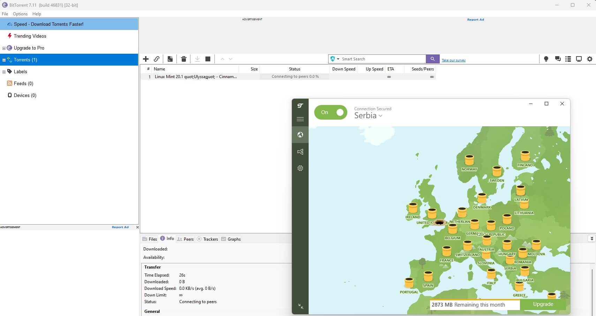Move torrent down the queue
This screenshot has width=596, height=316.
click(x=231, y=59)
